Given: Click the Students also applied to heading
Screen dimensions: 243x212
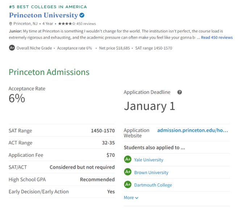Looking at the screenshot, I should pos(154,148).
